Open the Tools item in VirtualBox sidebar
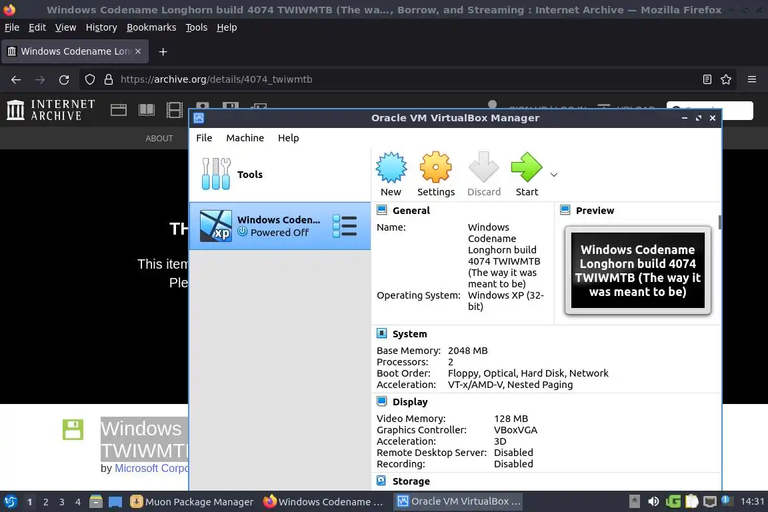The height and width of the screenshot is (512, 768). coord(280,175)
